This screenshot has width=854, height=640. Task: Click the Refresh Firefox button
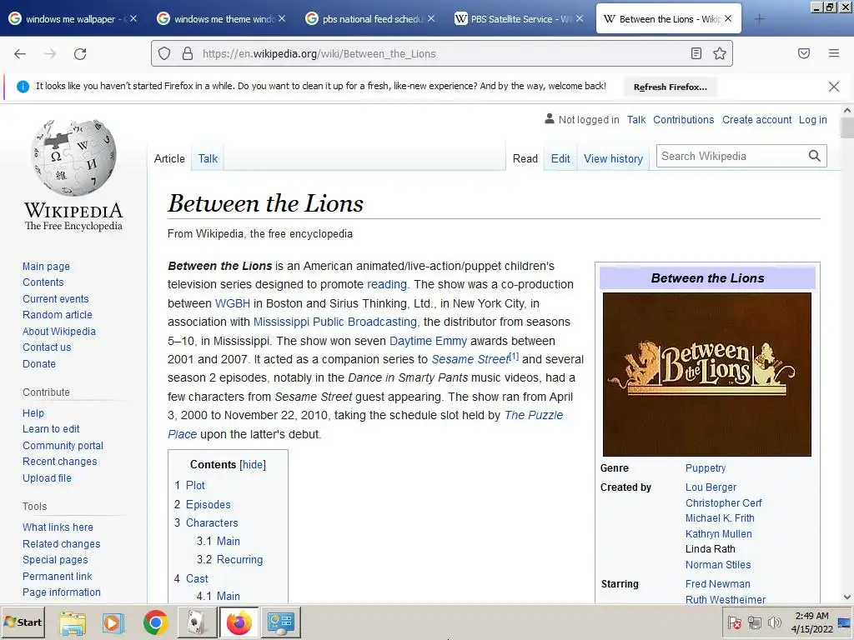click(671, 87)
